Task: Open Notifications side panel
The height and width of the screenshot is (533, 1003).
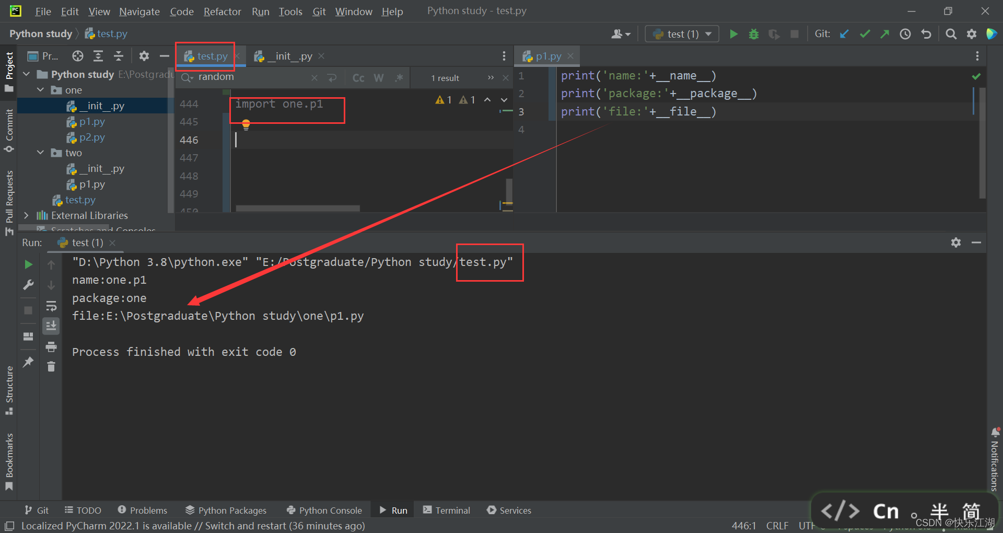Action: click(x=995, y=459)
